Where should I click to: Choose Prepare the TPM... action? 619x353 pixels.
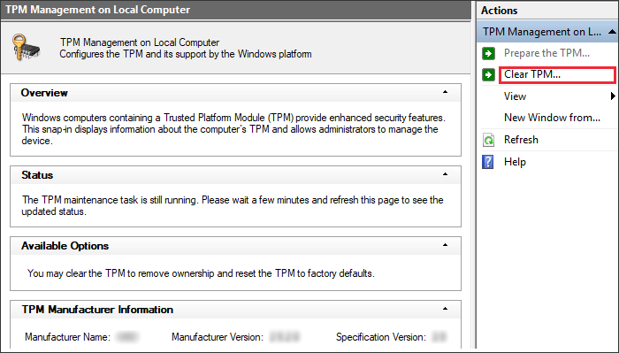click(x=546, y=53)
